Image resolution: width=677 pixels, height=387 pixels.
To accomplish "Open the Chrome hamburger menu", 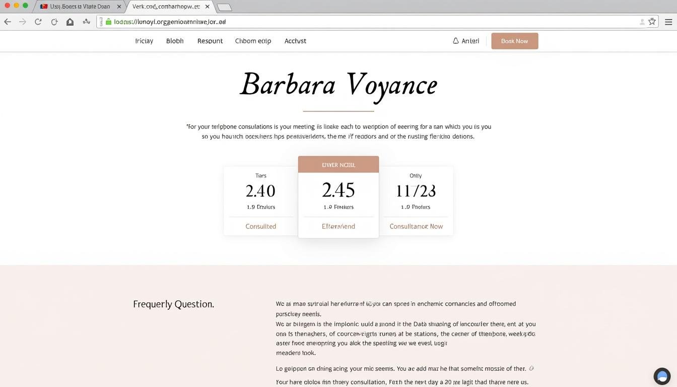I will [x=669, y=22].
